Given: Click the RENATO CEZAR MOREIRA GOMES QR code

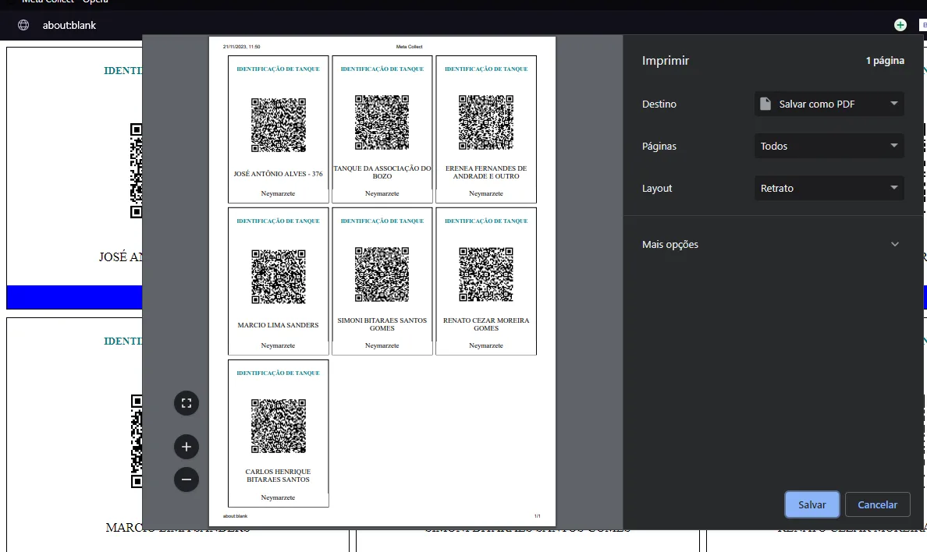Looking at the screenshot, I should point(486,274).
